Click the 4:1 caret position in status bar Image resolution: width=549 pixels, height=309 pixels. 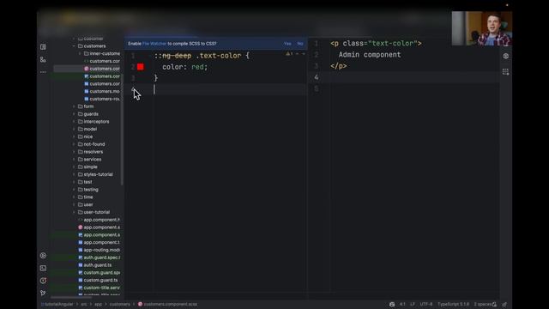(x=402, y=305)
